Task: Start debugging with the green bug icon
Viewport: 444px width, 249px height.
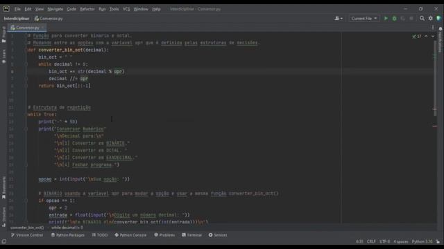Action: click(394, 19)
